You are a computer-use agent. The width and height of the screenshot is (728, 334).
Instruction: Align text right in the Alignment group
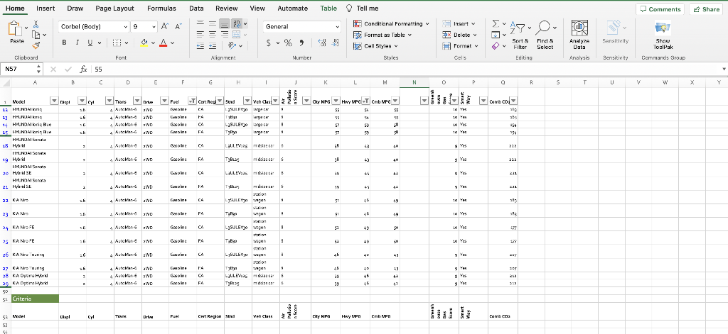(224, 34)
